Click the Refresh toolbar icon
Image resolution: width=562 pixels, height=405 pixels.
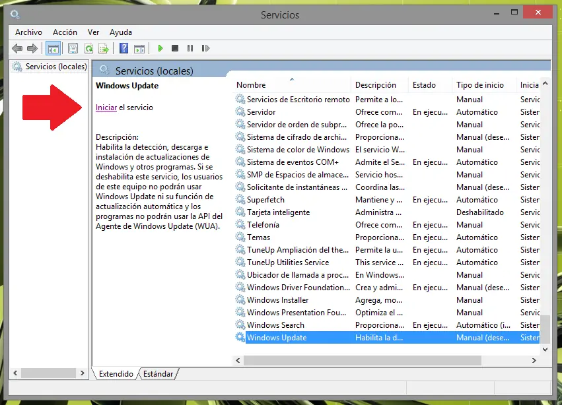pos(88,48)
